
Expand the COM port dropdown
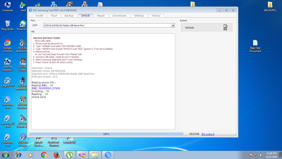pos(173,25)
